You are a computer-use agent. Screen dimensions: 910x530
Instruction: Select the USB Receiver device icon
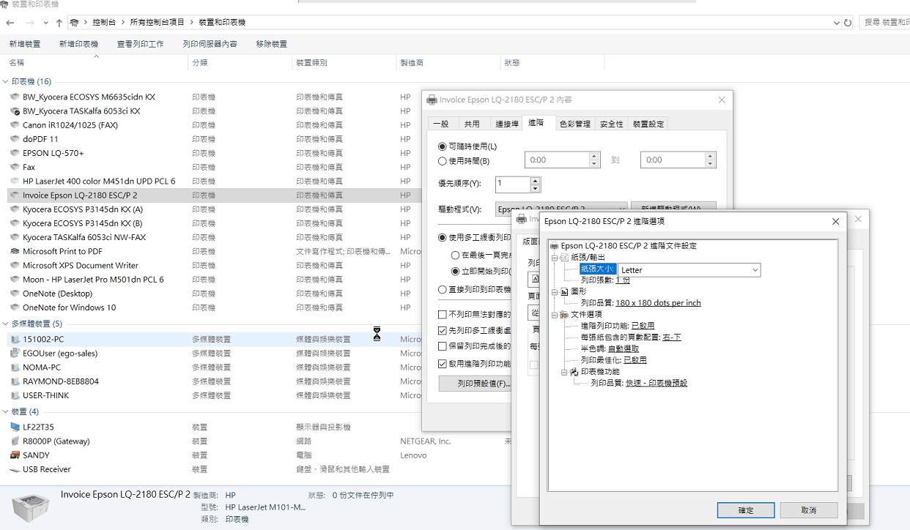15,469
